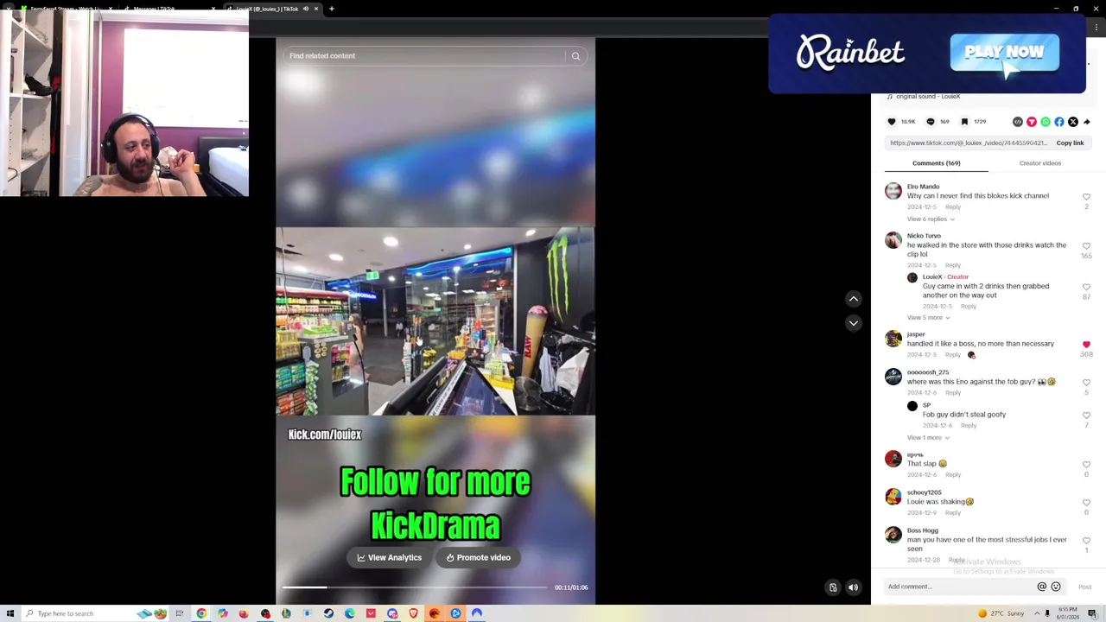Expand View 1 more reply under SP
1106x622 pixels.
click(929, 438)
